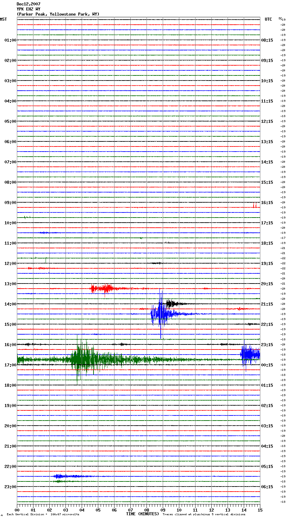Click the date header Dec12,2007
The image size is (287, 519).
point(28,4)
